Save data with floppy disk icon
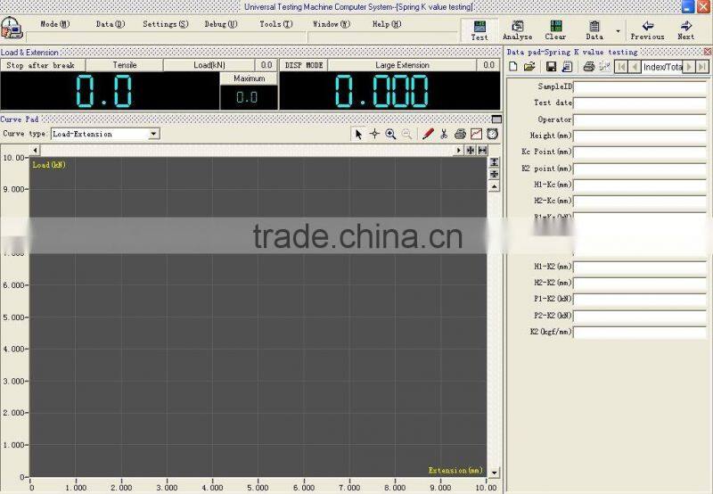713x494 pixels. coord(551,67)
